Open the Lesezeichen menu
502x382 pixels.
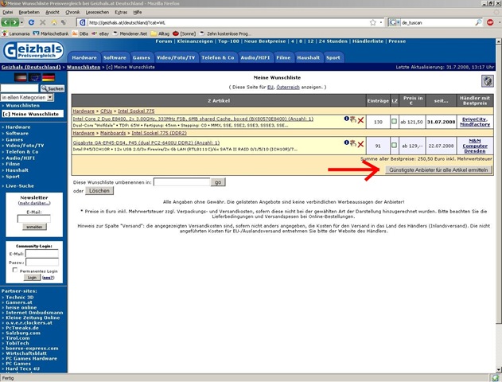click(x=97, y=12)
